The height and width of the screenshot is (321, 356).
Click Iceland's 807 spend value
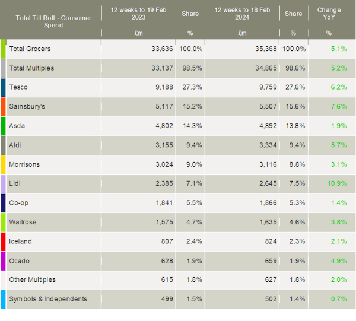(167, 241)
